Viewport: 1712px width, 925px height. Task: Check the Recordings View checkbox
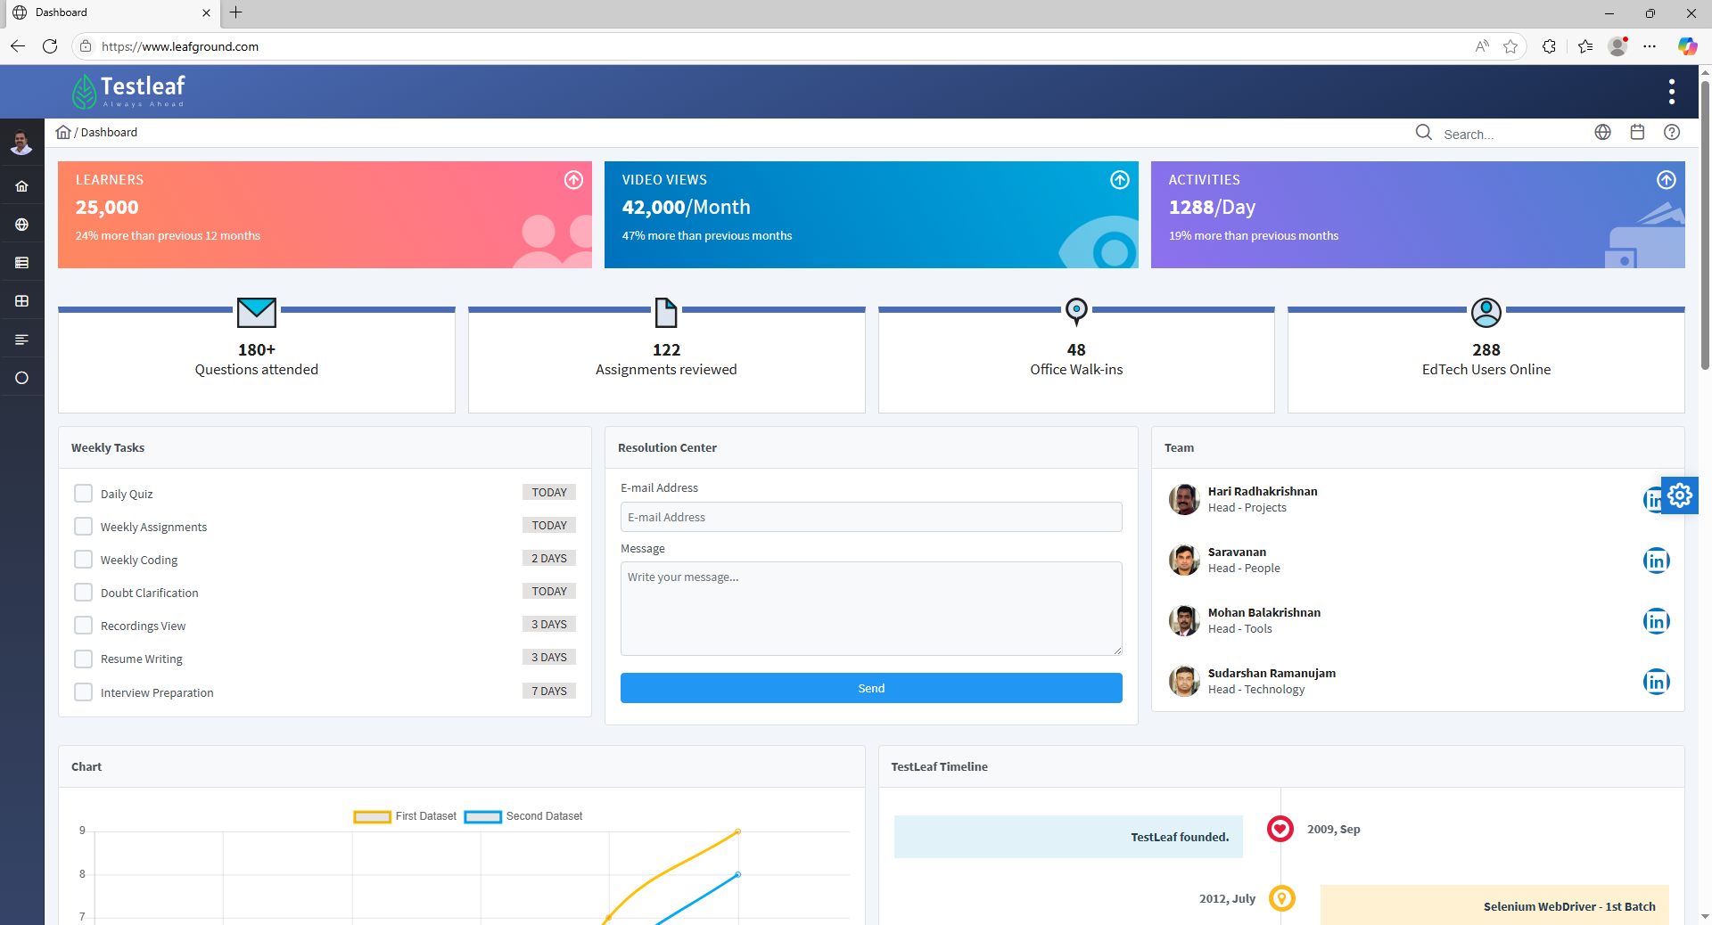pos(83,626)
